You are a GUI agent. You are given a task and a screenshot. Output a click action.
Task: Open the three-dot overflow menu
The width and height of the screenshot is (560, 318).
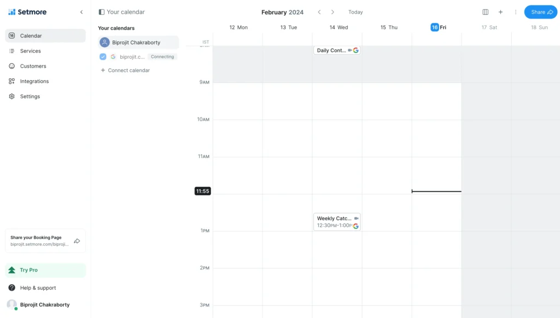(x=515, y=11)
